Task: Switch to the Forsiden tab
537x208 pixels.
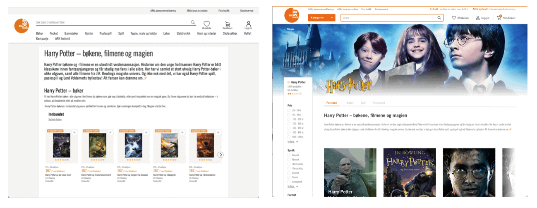Action: coord(332,103)
